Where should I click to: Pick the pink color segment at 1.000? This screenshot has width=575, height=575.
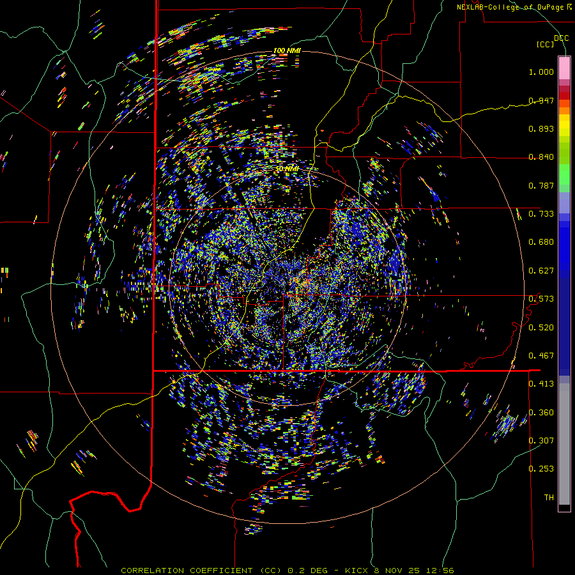tap(564, 68)
